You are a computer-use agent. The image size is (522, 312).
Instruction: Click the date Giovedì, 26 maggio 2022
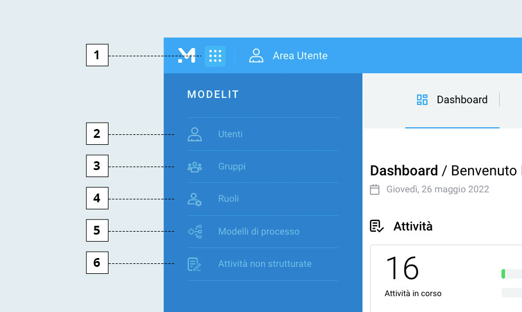438,189
